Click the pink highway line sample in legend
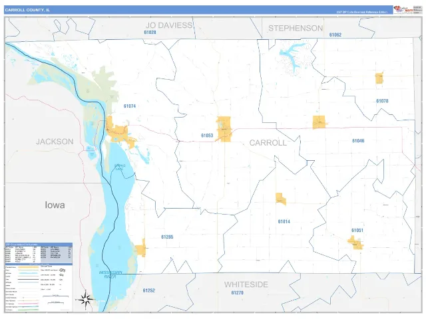The image size is (426, 319). [28, 304]
